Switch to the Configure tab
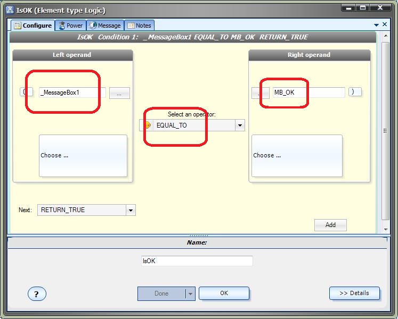The width and height of the screenshot is (398, 319). point(33,26)
